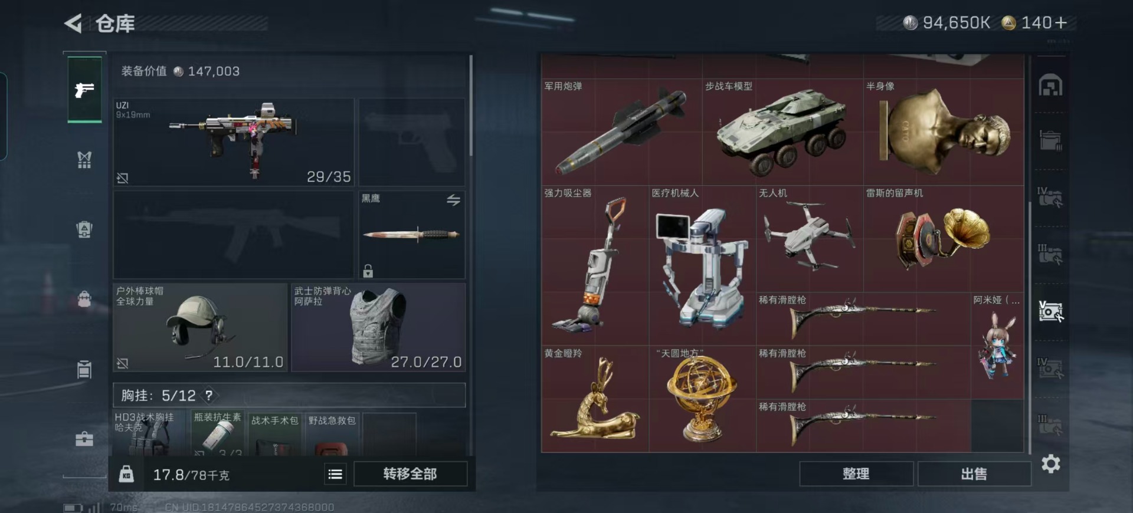The width and height of the screenshot is (1133, 513).
Task: Click the 胸挂 help question mark
Action: [209, 396]
